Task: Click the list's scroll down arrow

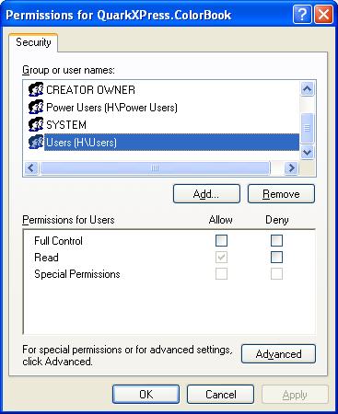Action: click(x=308, y=152)
